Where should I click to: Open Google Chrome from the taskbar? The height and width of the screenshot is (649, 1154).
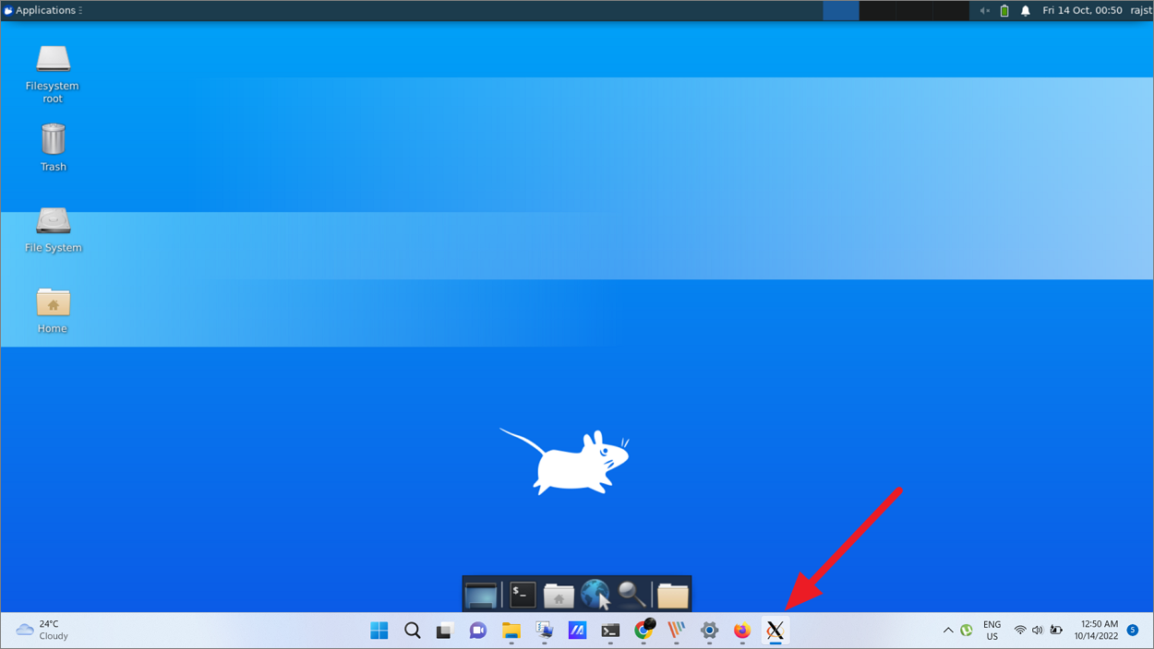pyautogui.click(x=643, y=630)
